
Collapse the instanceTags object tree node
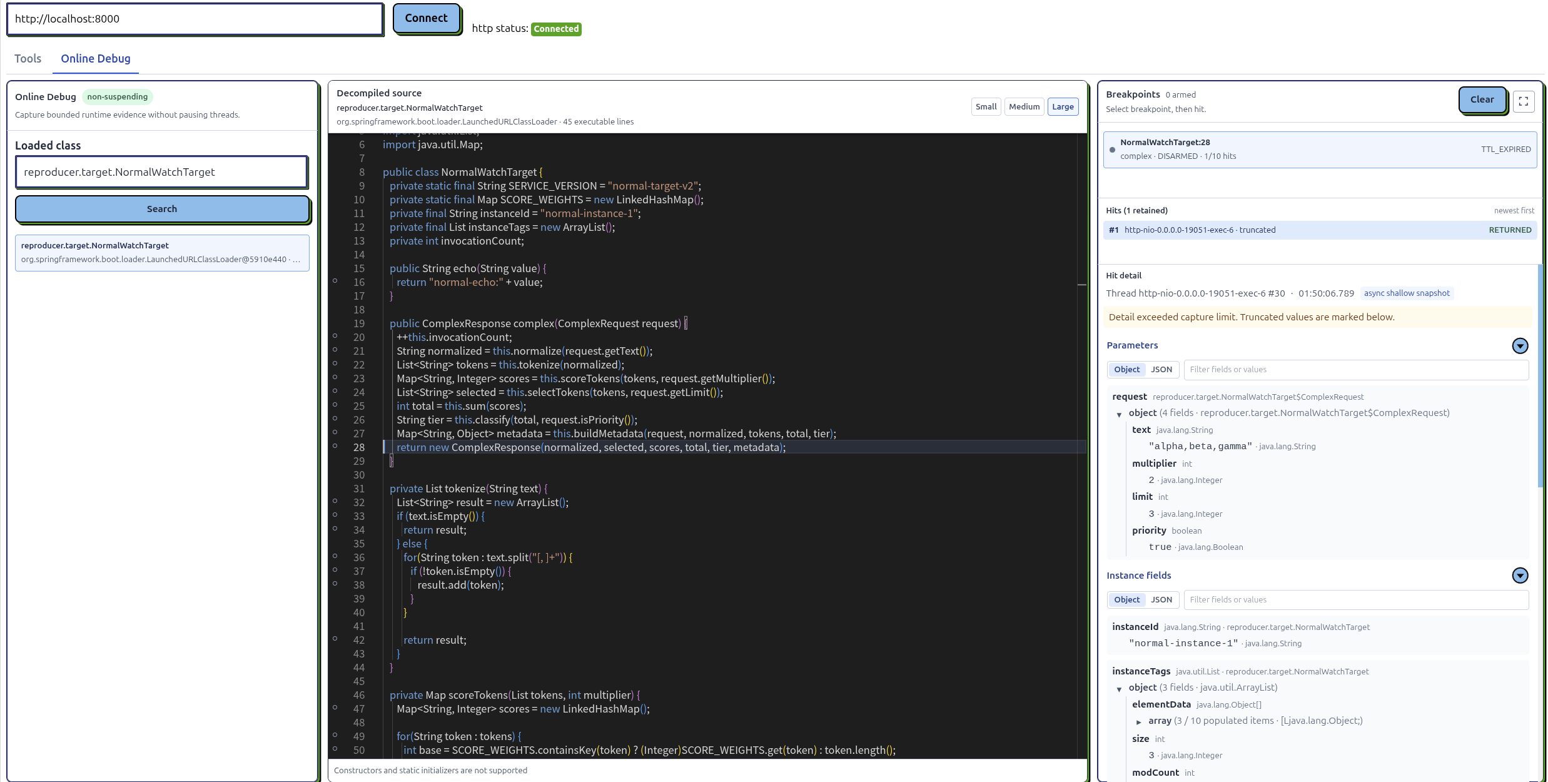click(x=1119, y=689)
